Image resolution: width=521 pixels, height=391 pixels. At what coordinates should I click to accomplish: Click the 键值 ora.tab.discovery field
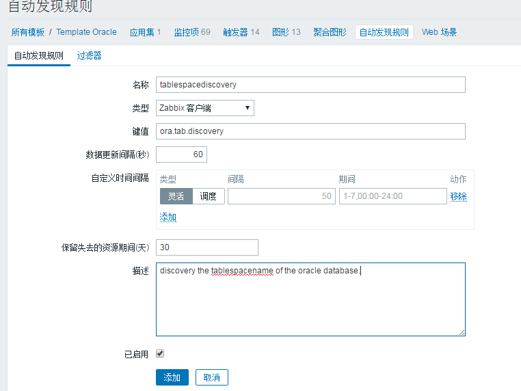click(x=310, y=131)
